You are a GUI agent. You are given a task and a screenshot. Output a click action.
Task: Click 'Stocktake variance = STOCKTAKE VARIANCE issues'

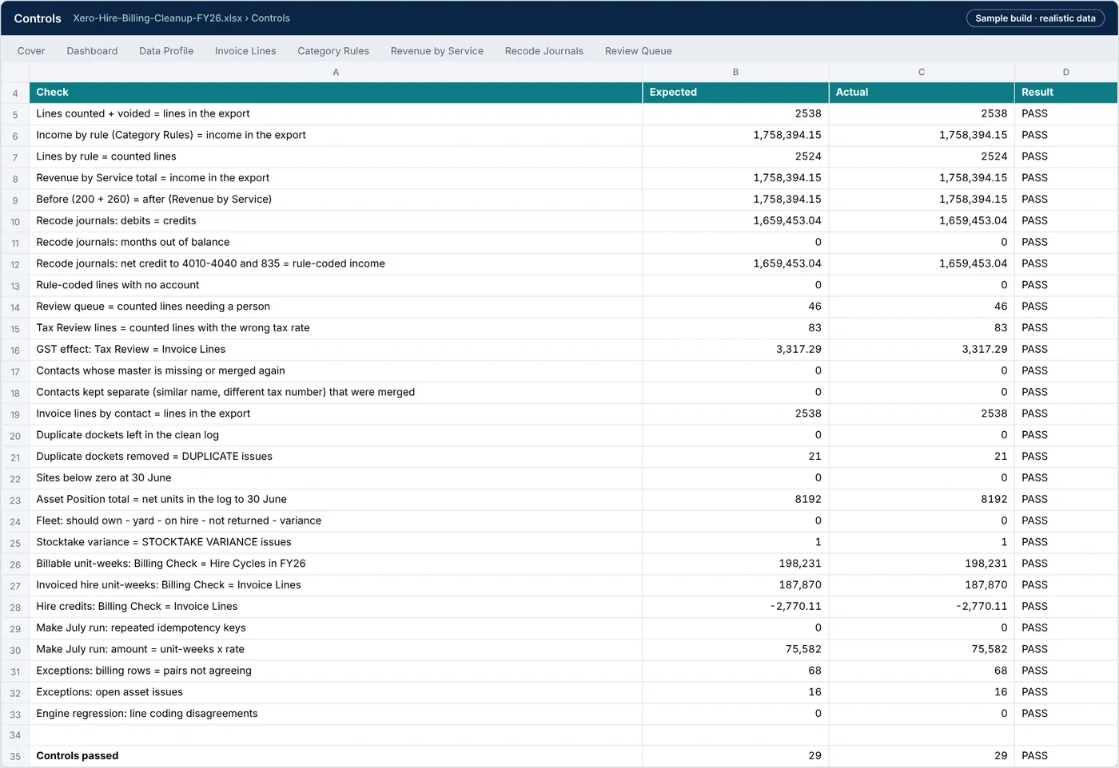pos(336,542)
